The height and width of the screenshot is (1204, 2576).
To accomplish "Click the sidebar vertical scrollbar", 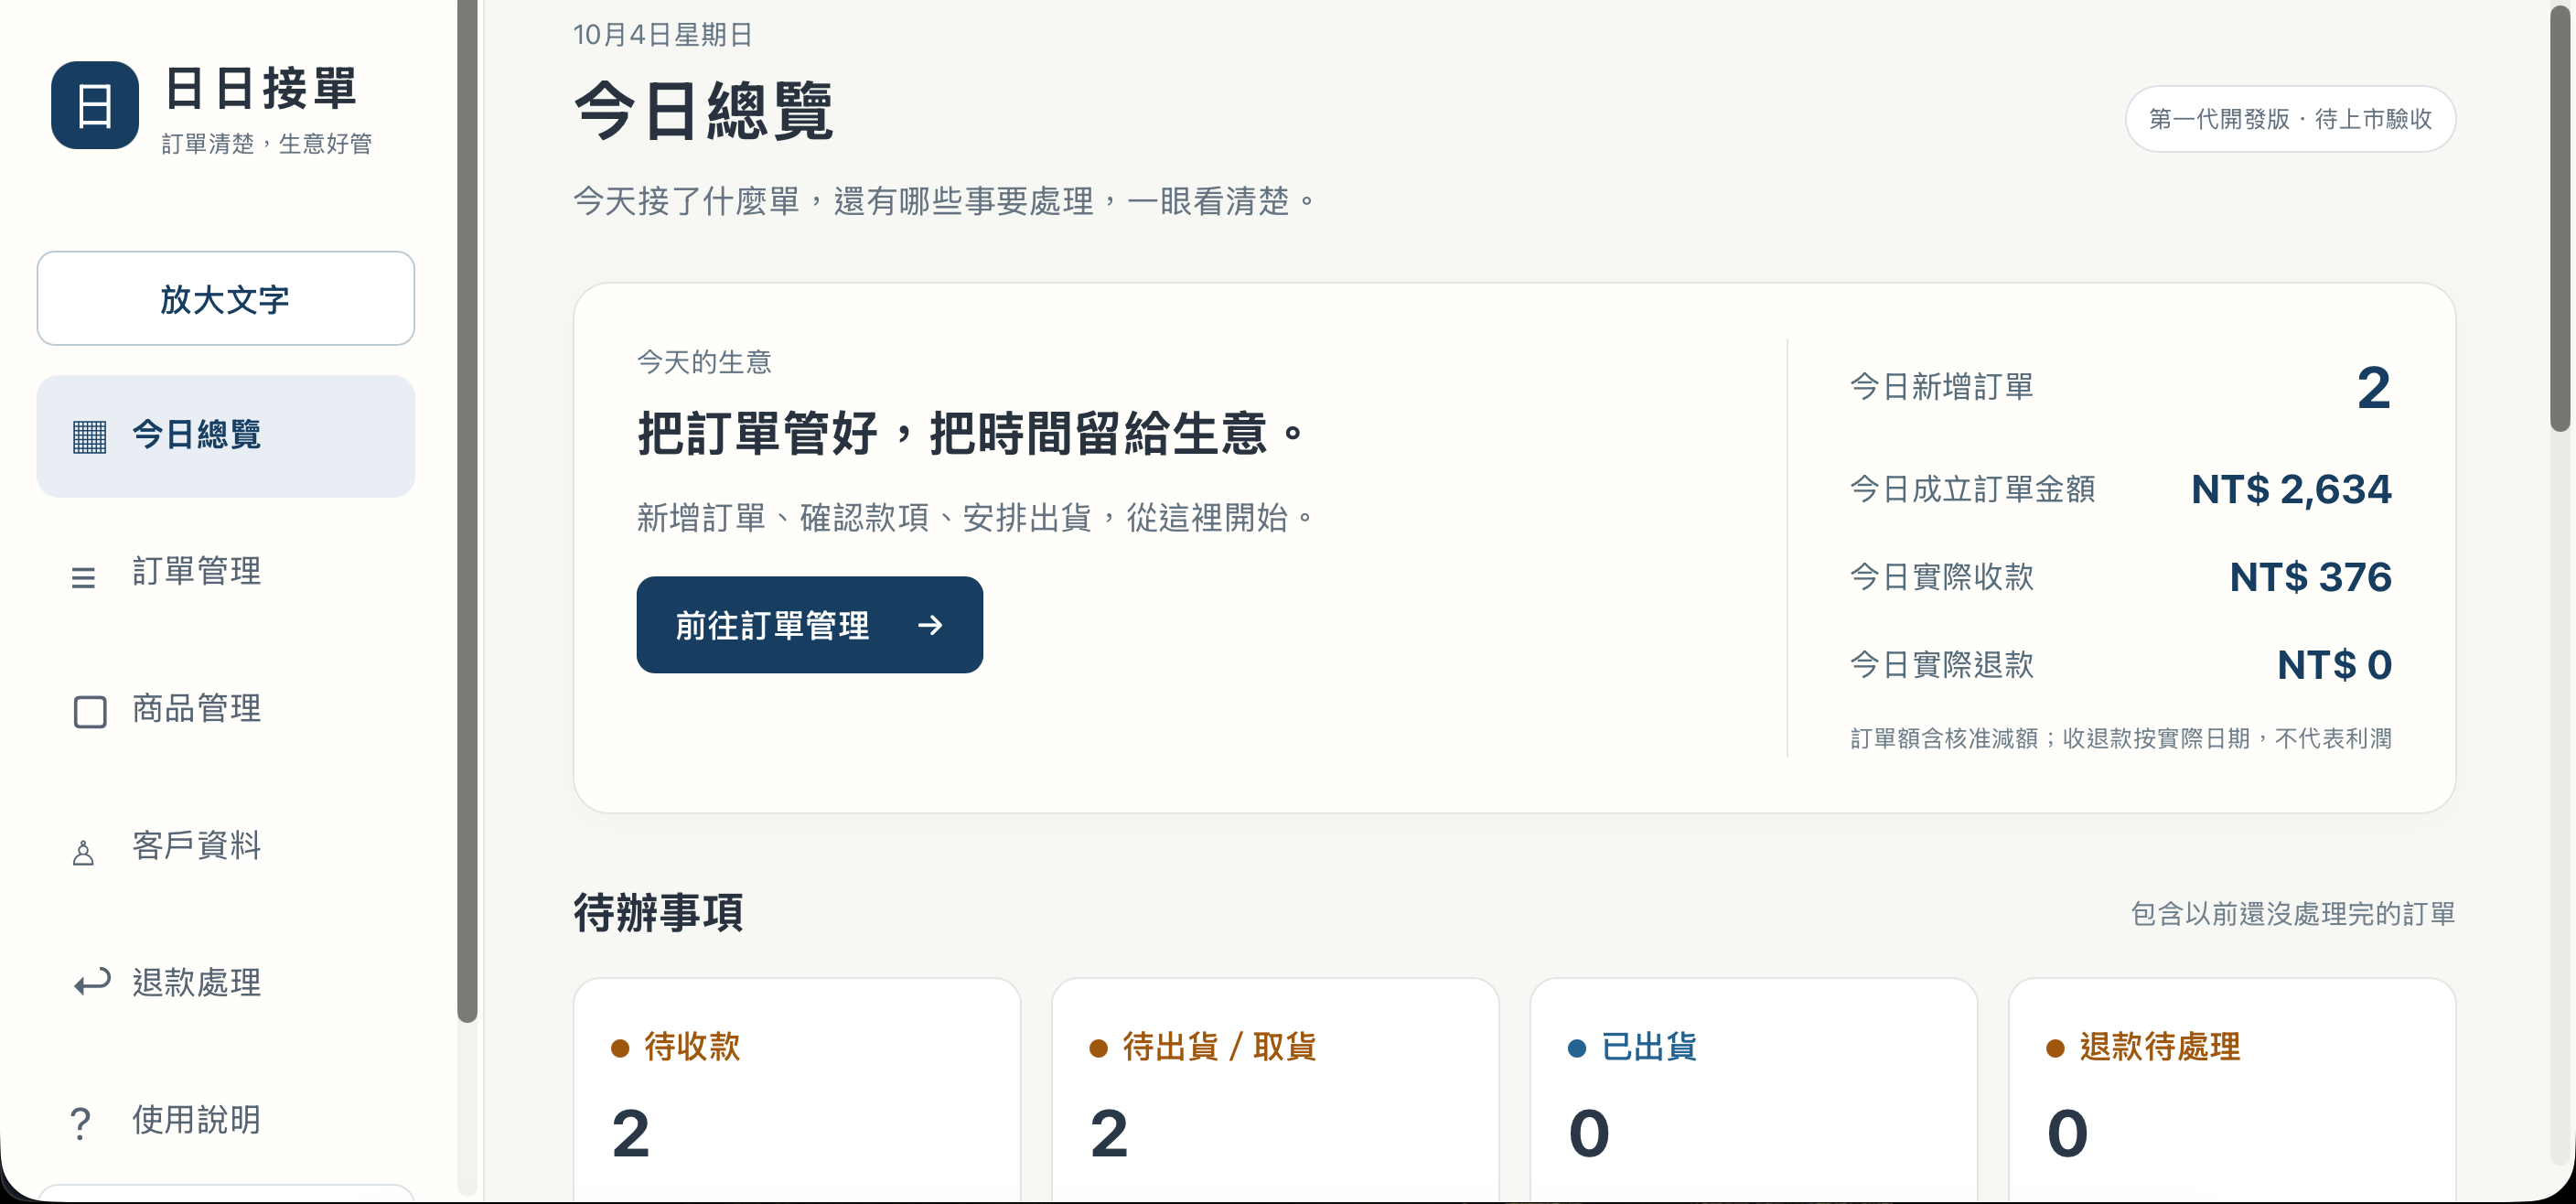I will (x=467, y=511).
